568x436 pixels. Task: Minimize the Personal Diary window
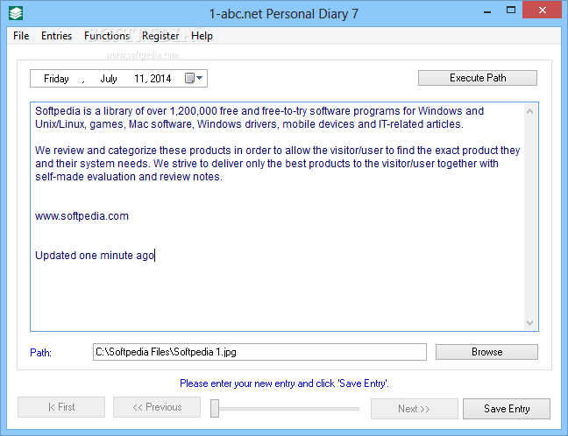click(487, 11)
